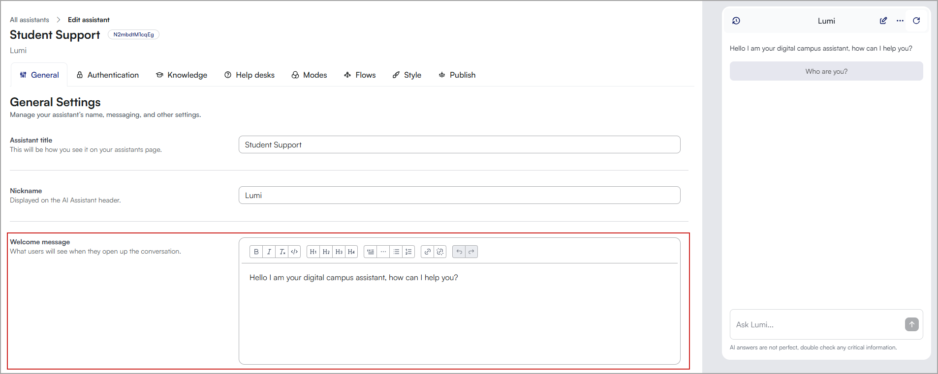Send message with the arrow button
Image resolution: width=938 pixels, height=374 pixels.
tap(911, 324)
